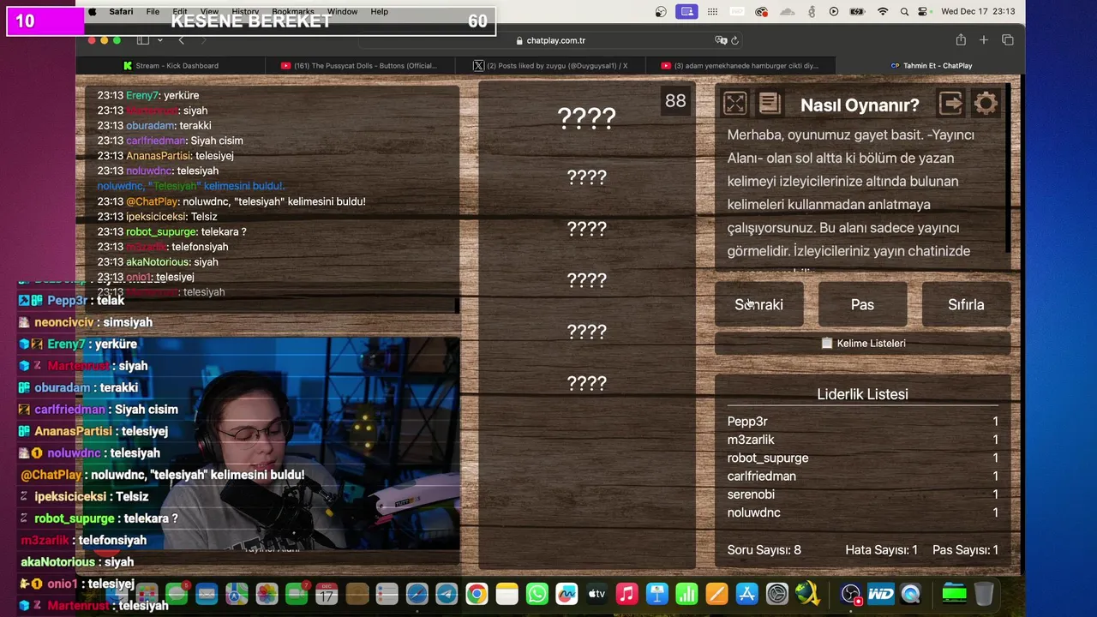The height and width of the screenshot is (617, 1097).
Task: Open the Safari menu in the menu bar
Action: tap(121, 11)
